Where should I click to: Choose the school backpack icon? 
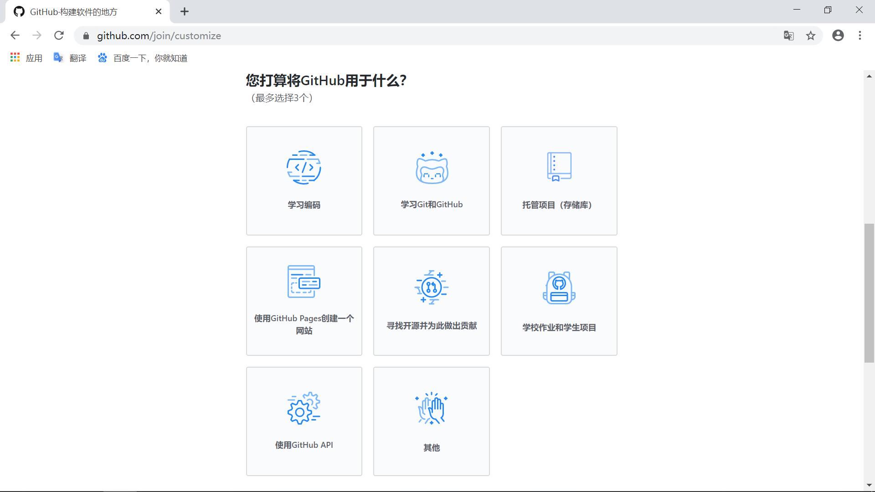559,288
